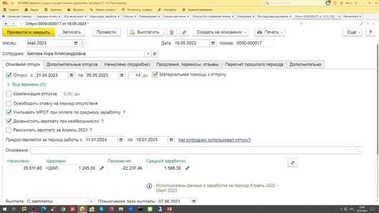Click the Месяц stepper arrows
This screenshot has width=379, height=213.
[82, 43]
